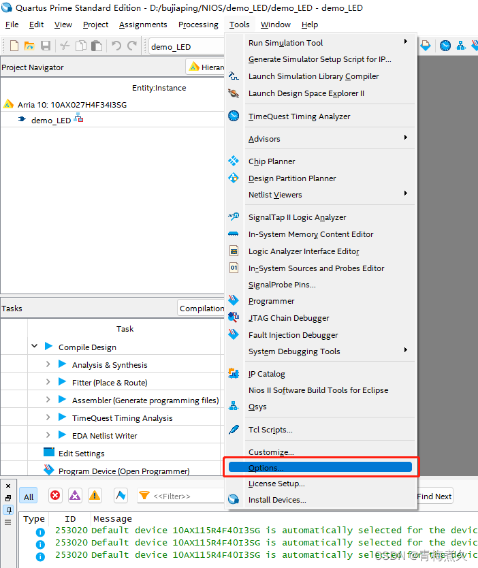The width and height of the screenshot is (478, 568).
Task: Open the Processing menu
Action: pyautogui.click(x=198, y=25)
